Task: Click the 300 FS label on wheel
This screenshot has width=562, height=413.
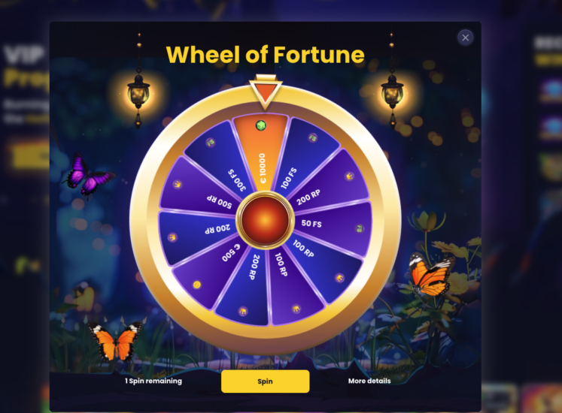Action: 237,180
